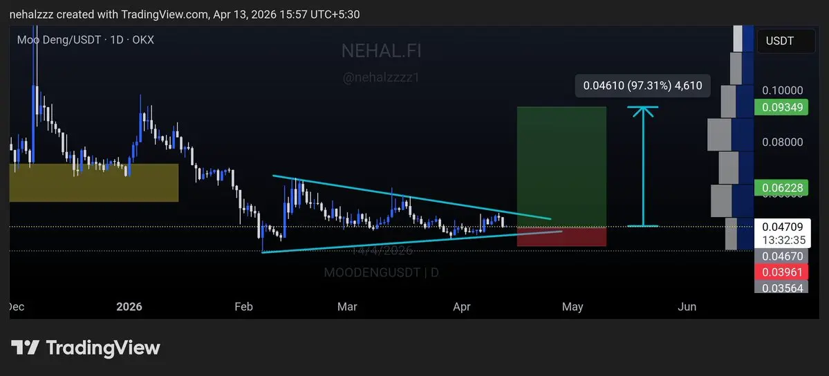Click the 0.10000 price axis value
829x376 pixels.
[782, 91]
